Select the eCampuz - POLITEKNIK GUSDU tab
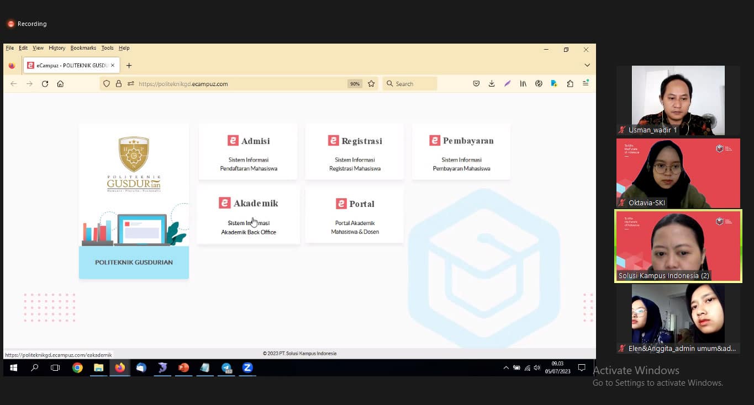This screenshot has height=405, width=754. [x=71, y=66]
